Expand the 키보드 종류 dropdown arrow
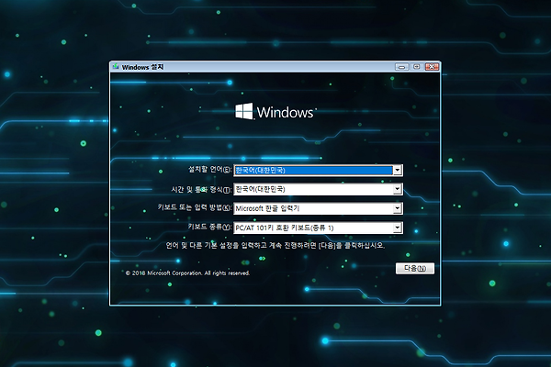Screen dimensions: 551x367 (x=397, y=227)
